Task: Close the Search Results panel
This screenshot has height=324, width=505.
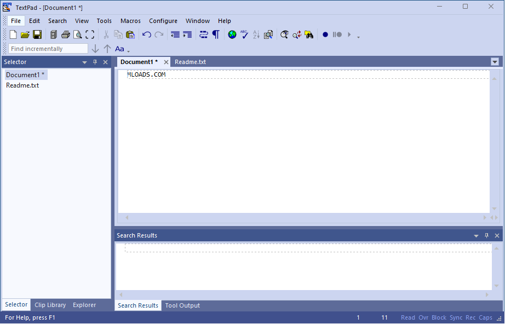Action: click(x=497, y=235)
